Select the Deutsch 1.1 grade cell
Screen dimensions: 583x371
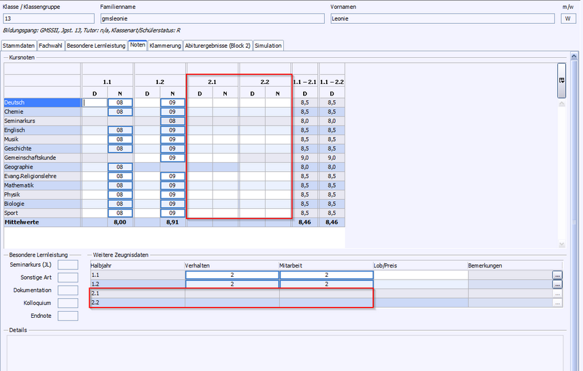120,103
